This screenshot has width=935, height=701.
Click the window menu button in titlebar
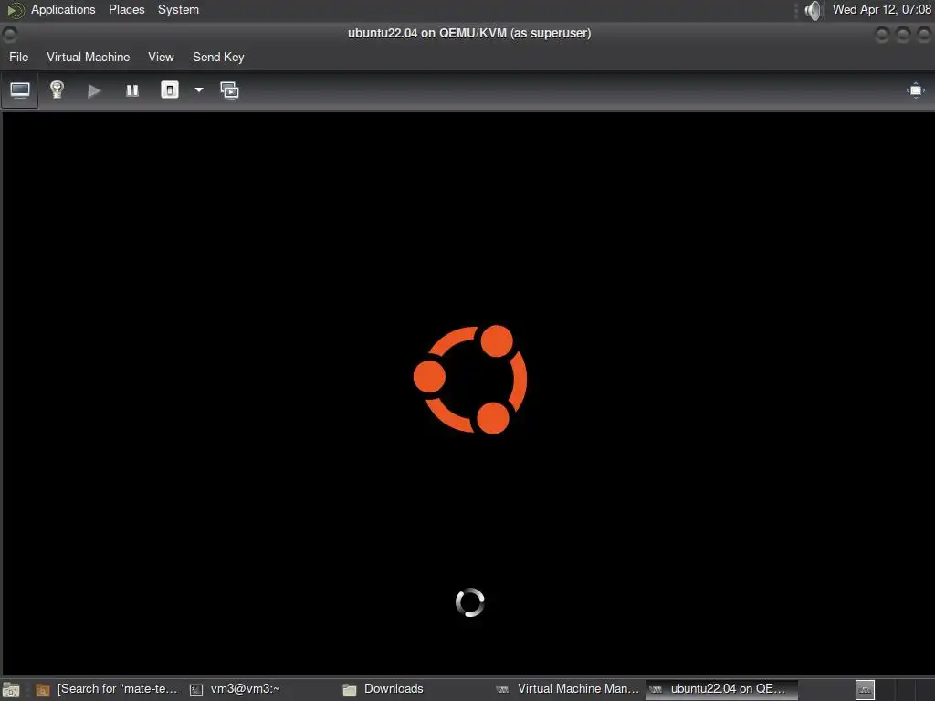coord(9,35)
